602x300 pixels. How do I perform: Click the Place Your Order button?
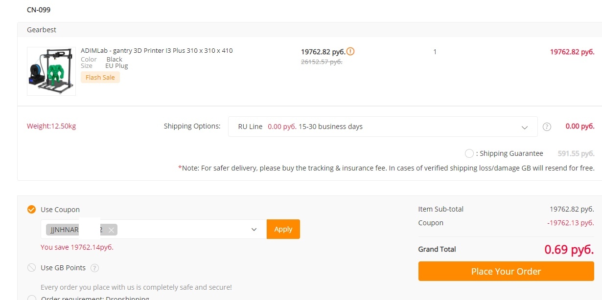coord(506,271)
